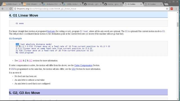Click 'An axis letter is without a real value'

click(30, 80)
